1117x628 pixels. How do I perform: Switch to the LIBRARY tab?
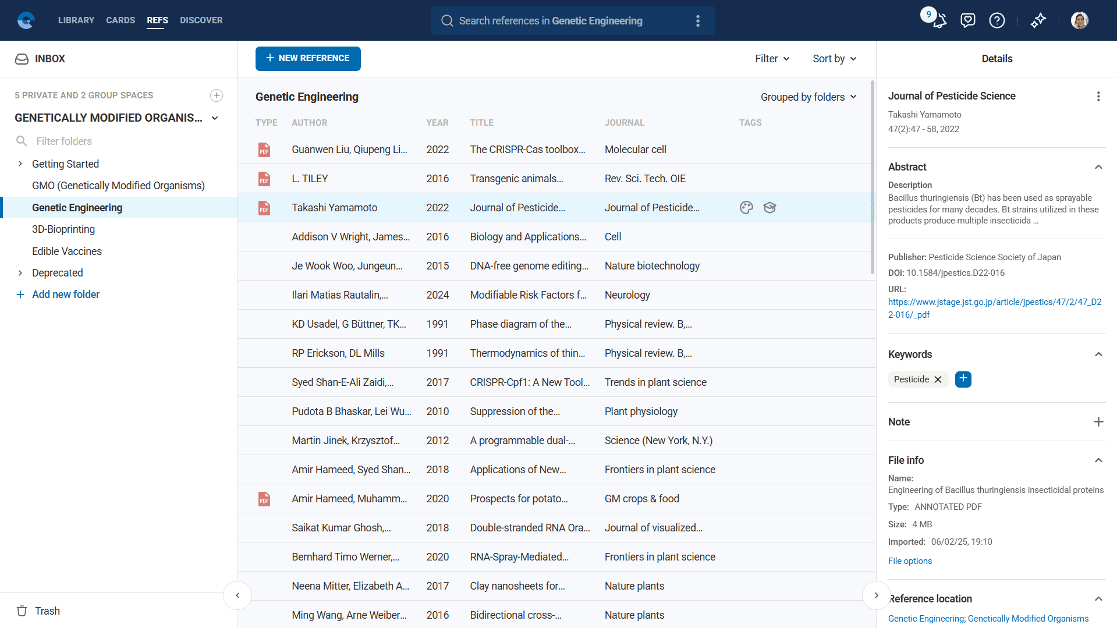pyautogui.click(x=76, y=20)
